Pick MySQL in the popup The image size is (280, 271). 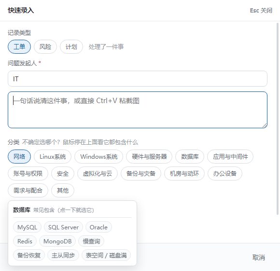click(28, 227)
